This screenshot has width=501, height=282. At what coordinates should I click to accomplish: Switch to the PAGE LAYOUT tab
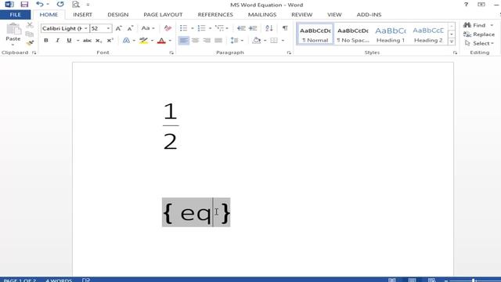tap(163, 15)
